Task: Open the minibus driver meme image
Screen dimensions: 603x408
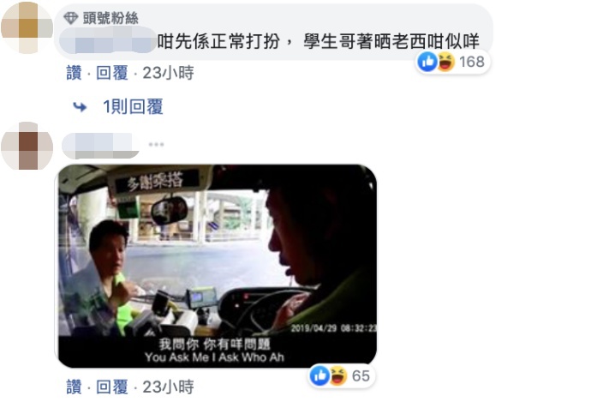Action: 218,266
